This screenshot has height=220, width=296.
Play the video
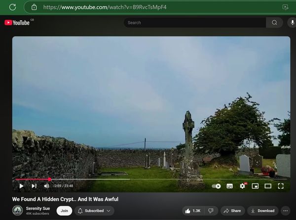[x=22, y=186]
